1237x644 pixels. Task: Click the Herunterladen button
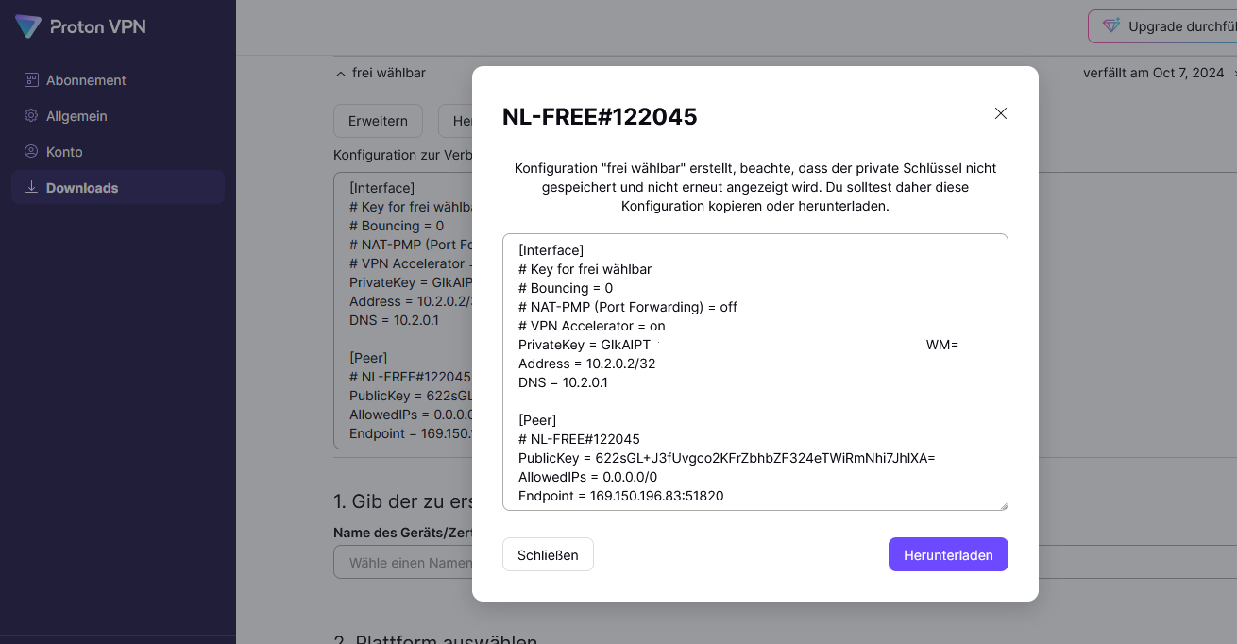click(x=948, y=554)
